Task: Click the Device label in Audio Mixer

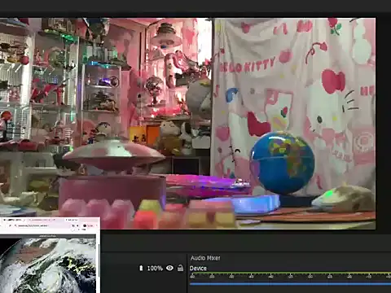Action: 198,269
